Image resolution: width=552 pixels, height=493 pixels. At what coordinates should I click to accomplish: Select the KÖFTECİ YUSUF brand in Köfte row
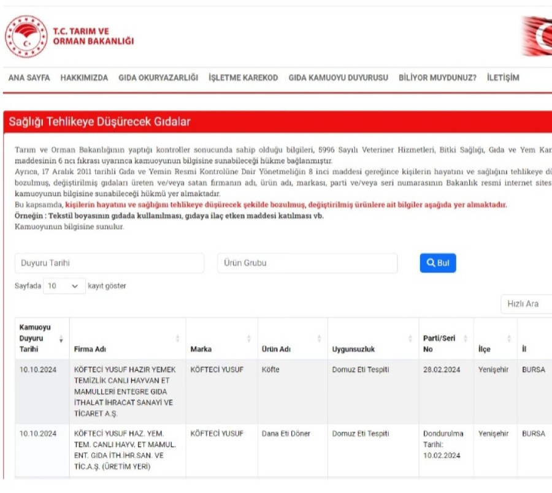coord(217,369)
